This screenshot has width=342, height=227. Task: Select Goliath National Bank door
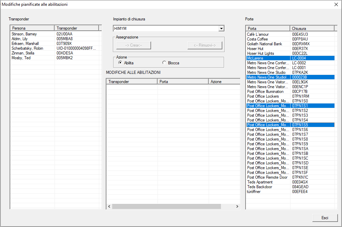tap(265, 44)
